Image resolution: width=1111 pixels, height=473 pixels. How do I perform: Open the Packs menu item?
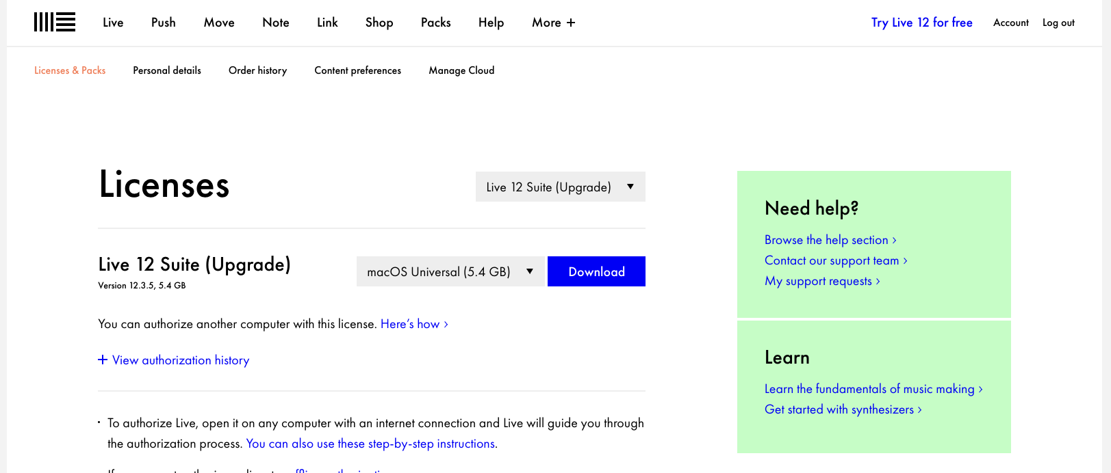point(435,23)
